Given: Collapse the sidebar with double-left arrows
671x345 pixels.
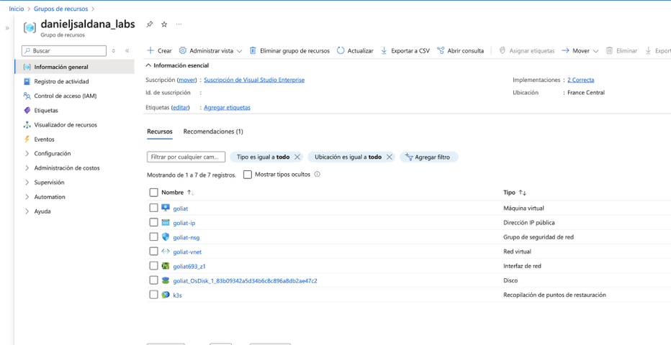Looking at the screenshot, I should (x=127, y=51).
